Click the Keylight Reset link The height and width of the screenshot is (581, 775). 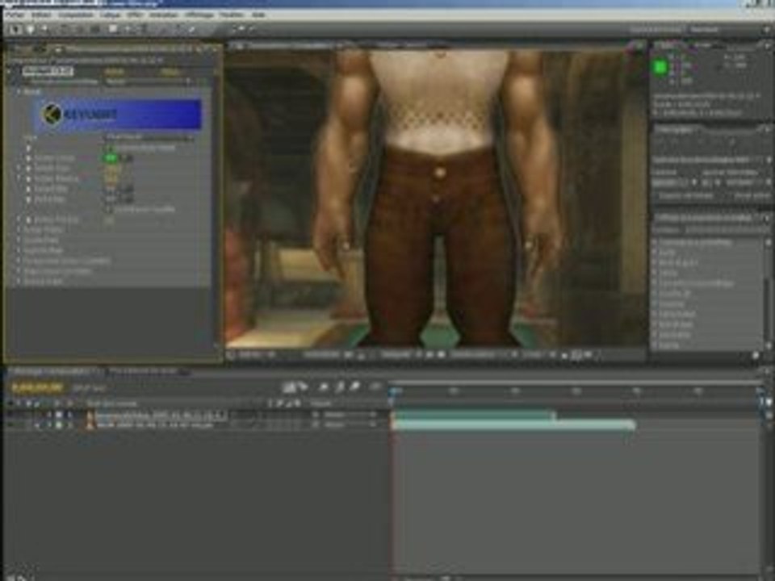coord(115,71)
